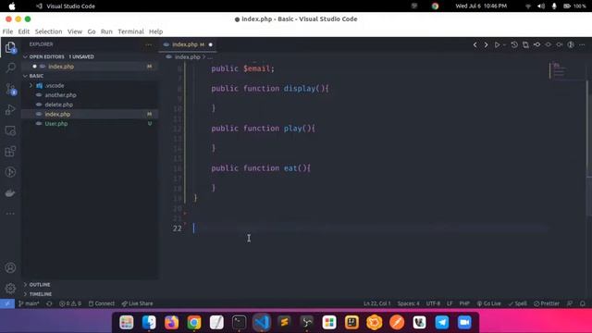Open run dropdown arrow next to play
This screenshot has width=592, height=333.
[x=504, y=44]
